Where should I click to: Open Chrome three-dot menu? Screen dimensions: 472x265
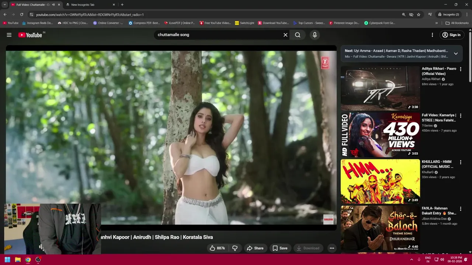467,14
